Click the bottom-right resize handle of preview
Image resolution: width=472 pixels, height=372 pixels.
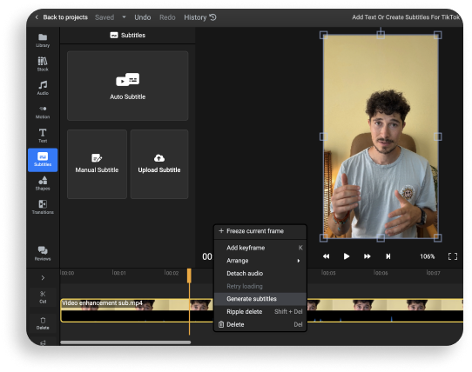(x=438, y=238)
